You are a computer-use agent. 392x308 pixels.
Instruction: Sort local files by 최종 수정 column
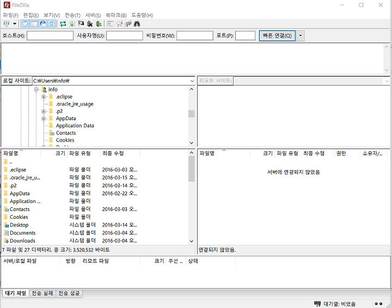[120, 153]
